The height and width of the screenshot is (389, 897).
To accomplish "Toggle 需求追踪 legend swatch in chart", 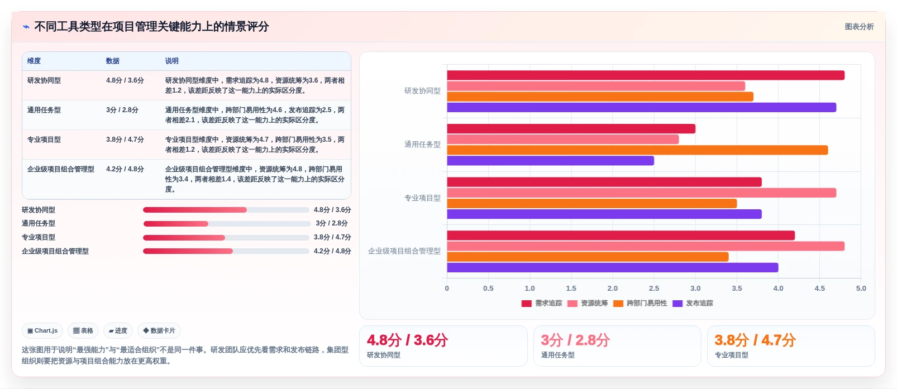I will pyautogui.click(x=526, y=304).
